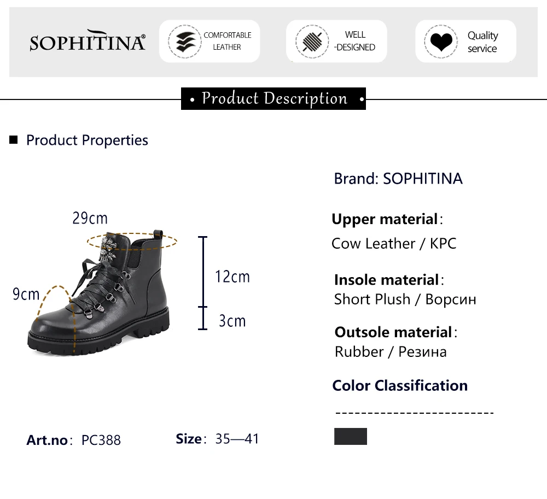Click the stacked leather layers icon

(185, 42)
